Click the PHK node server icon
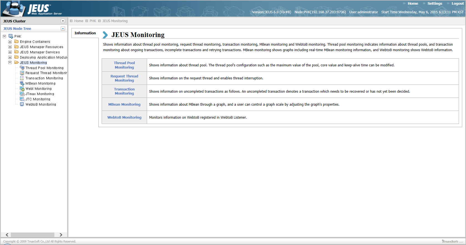The image size is (466, 245). tap(11, 36)
